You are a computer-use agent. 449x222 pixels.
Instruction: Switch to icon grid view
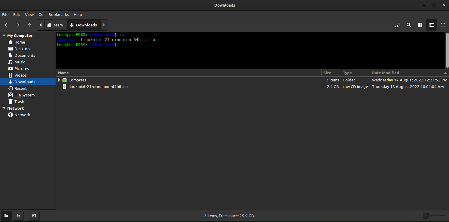(x=420, y=25)
